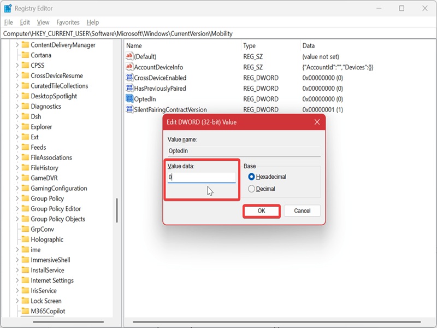Click the Explorer folder icon

pyautogui.click(x=25, y=127)
